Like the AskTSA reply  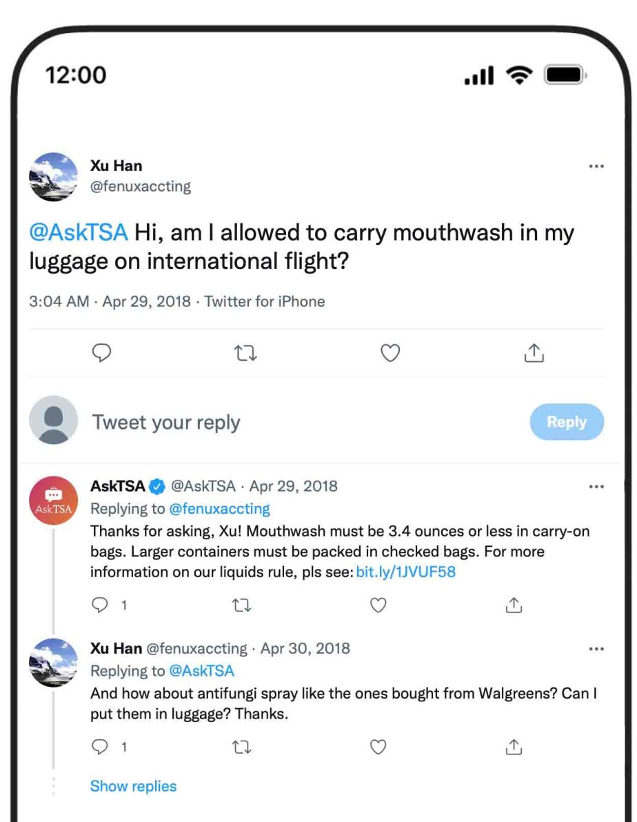(378, 605)
